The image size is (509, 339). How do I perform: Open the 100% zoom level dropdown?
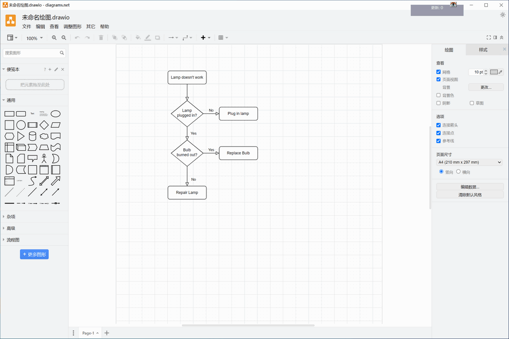(34, 38)
